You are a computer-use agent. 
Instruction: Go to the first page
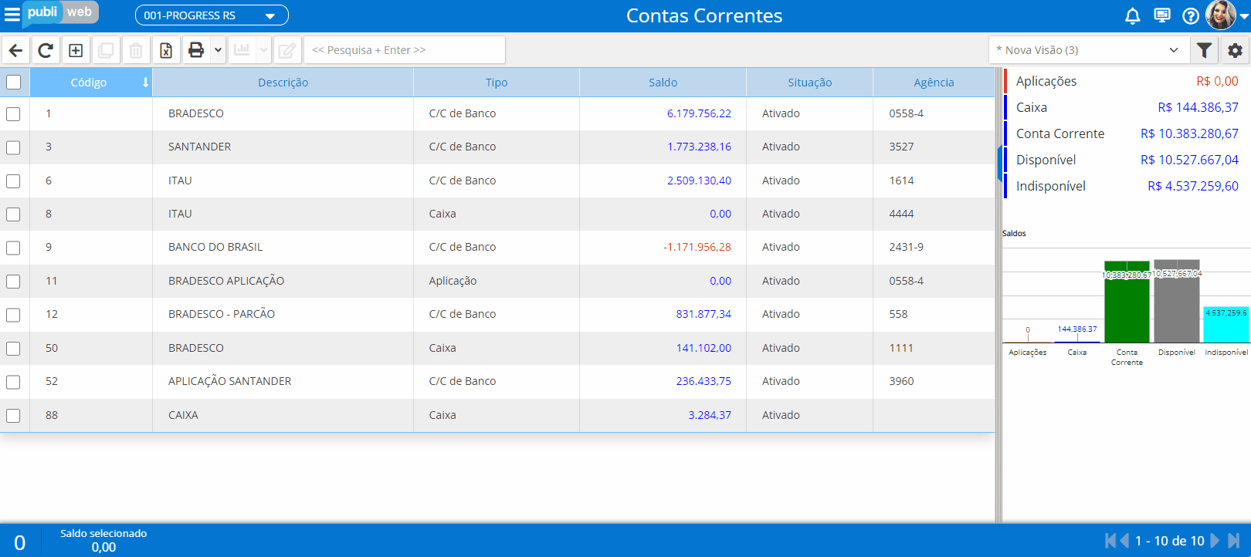1110,541
